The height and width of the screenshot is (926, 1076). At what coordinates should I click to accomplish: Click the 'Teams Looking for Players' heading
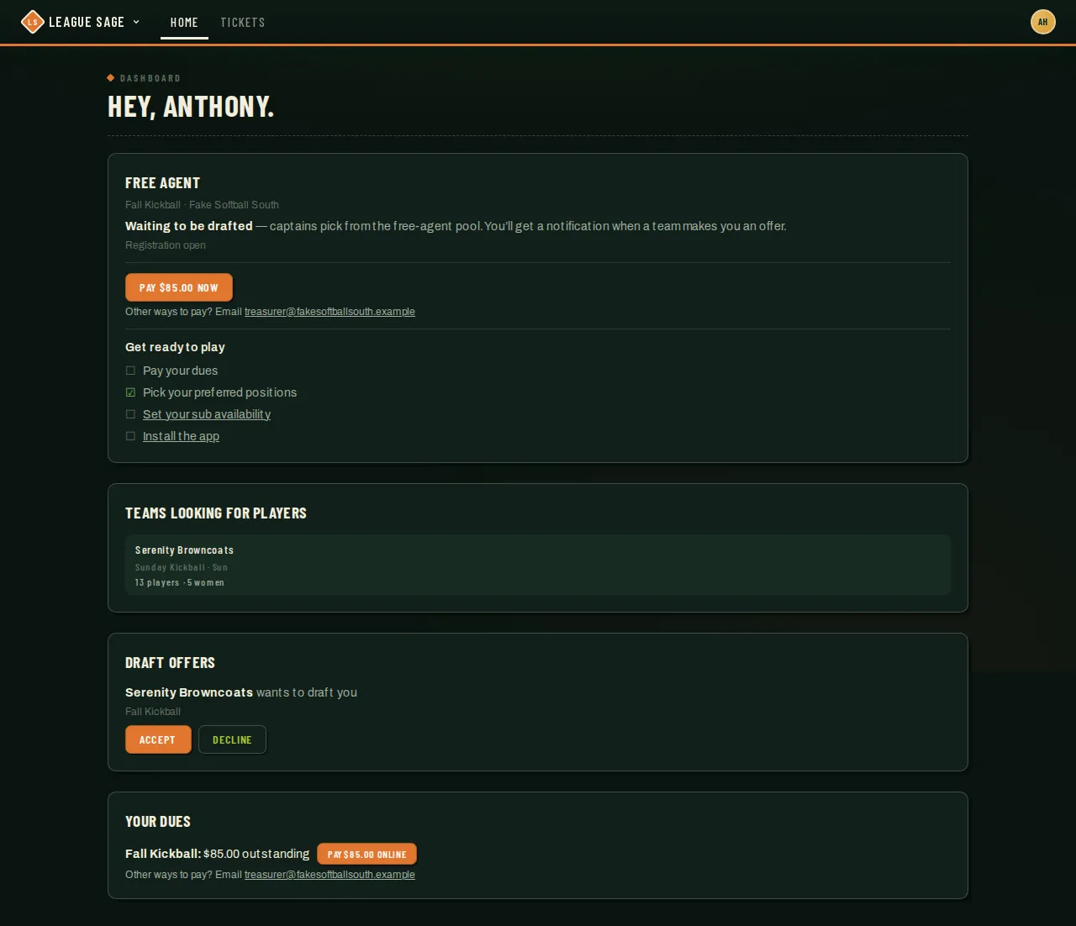click(x=216, y=513)
